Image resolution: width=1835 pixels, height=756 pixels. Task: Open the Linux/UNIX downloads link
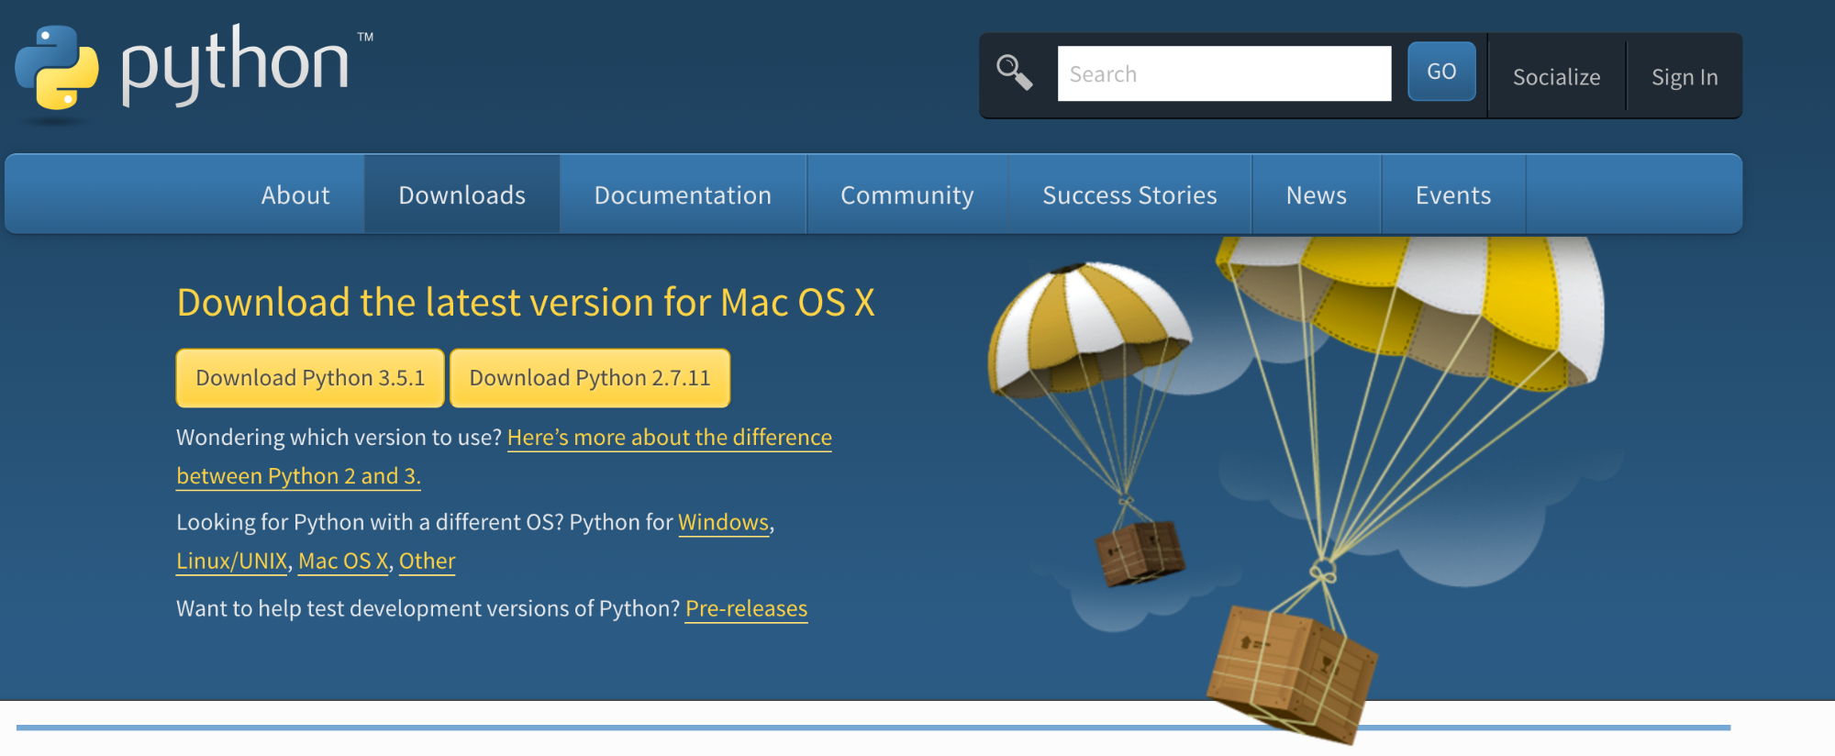click(232, 561)
